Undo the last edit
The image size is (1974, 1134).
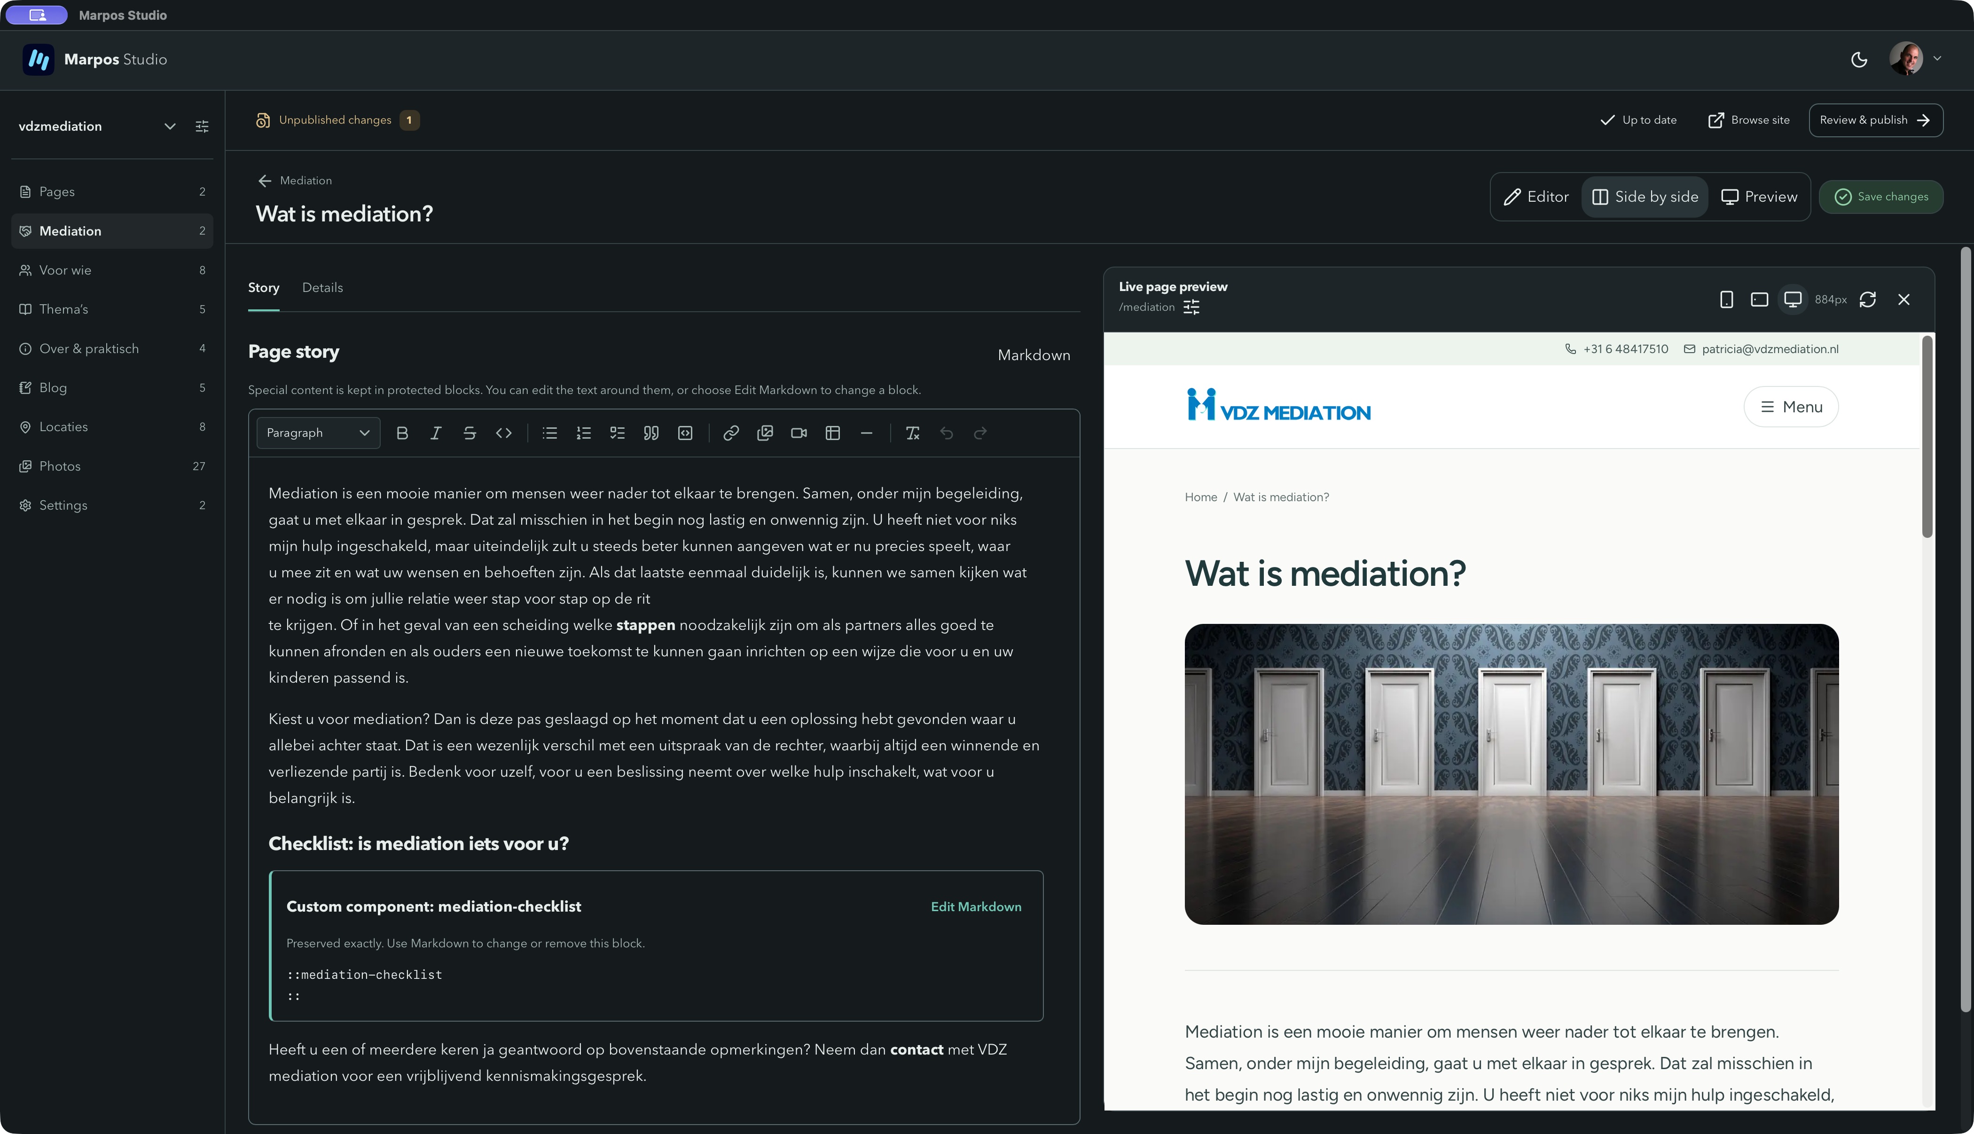[947, 433]
